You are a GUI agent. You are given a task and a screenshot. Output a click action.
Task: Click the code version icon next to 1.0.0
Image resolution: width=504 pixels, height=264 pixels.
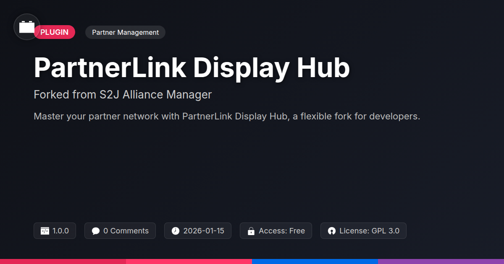tap(45, 231)
